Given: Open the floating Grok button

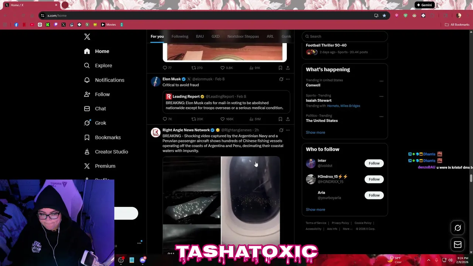Looking at the screenshot, I should (x=457, y=228).
